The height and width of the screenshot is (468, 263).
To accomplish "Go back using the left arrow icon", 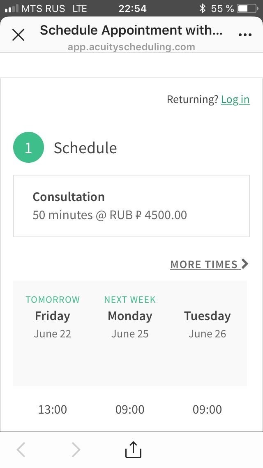I will coord(21,449).
